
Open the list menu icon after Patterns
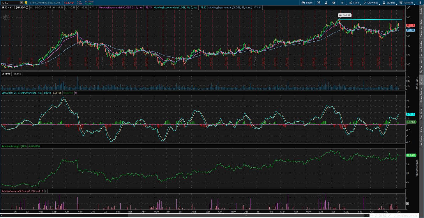pyautogui.click(x=420, y=3)
